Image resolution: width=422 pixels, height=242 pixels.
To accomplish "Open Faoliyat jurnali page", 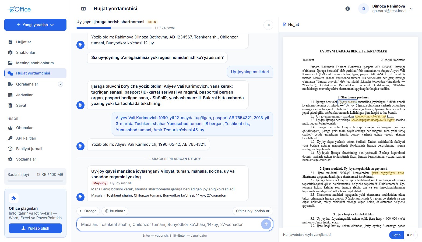I will [35, 149].
